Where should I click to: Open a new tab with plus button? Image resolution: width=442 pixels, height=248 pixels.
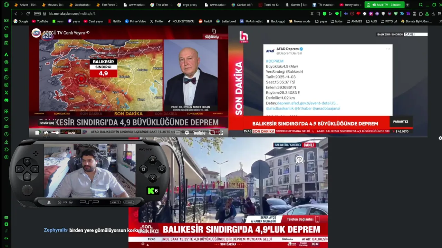click(x=407, y=5)
